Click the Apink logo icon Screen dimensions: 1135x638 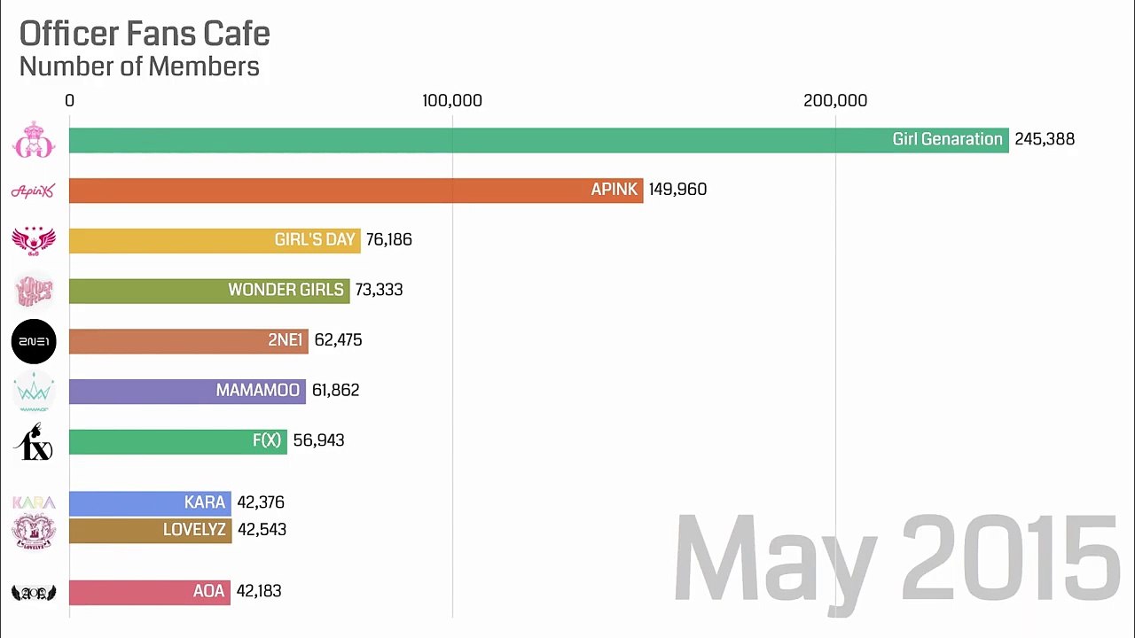[34, 191]
